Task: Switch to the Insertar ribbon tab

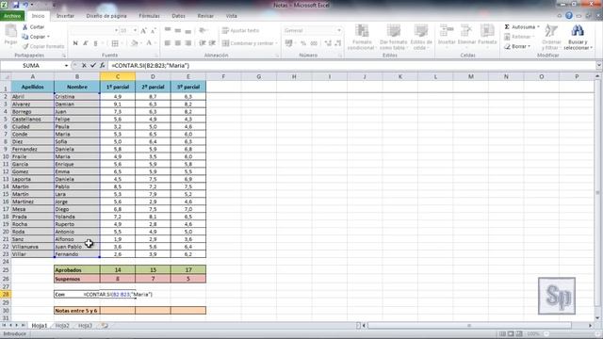Action: tap(65, 16)
